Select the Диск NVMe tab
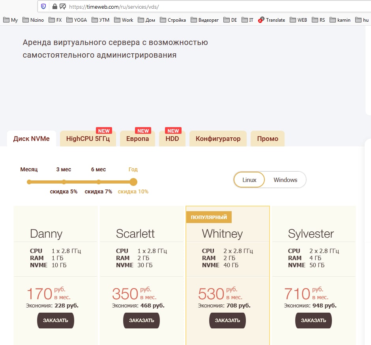Viewport: 371px width, 345px height. [32, 139]
